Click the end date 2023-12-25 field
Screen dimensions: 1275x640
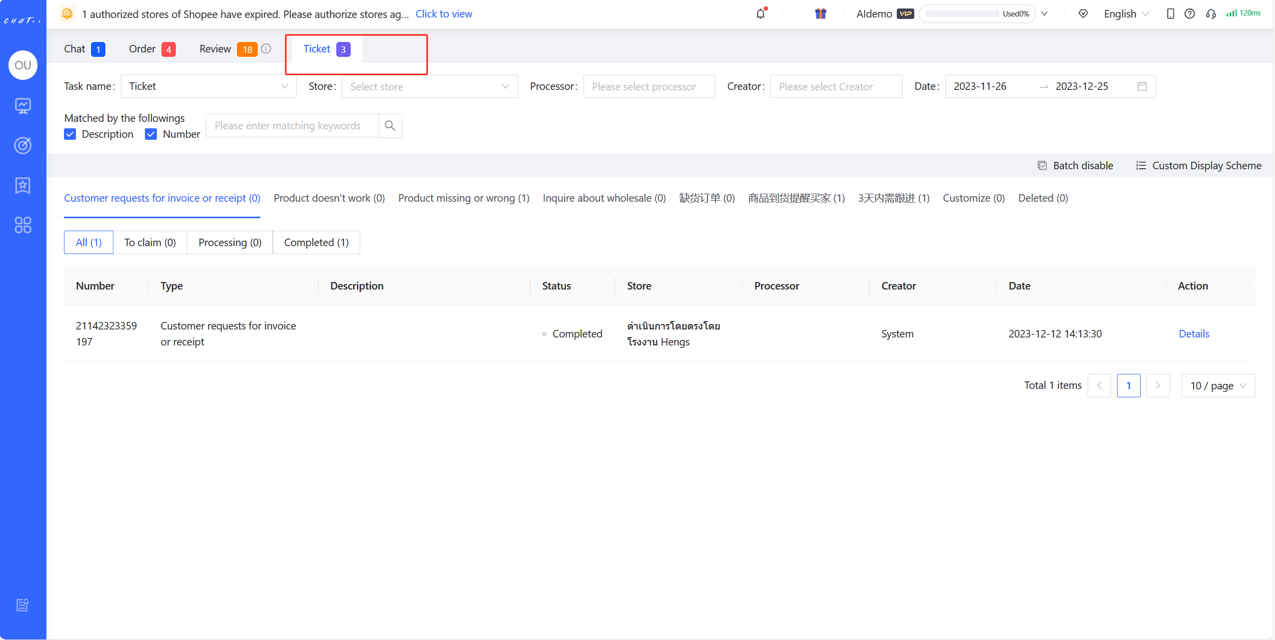point(1082,86)
